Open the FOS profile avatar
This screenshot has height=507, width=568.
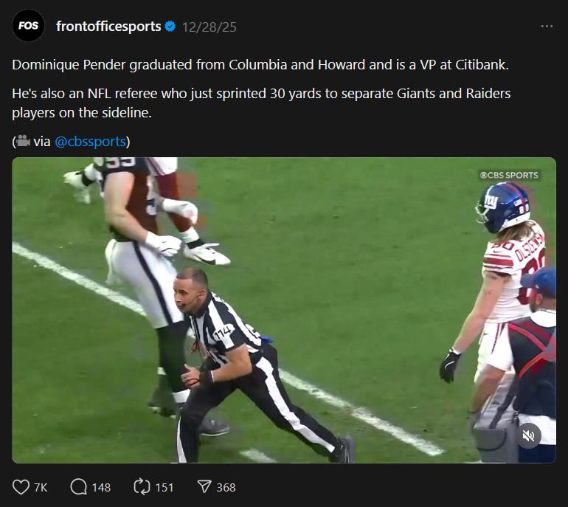tap(28, 25)
